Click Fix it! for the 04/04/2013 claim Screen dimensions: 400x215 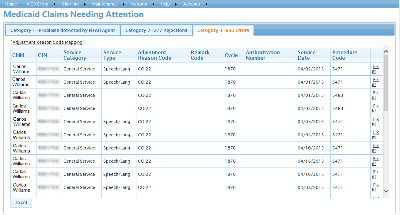[375, 135]
